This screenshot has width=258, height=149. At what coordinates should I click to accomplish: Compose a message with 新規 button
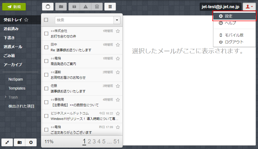click(14, 7)
